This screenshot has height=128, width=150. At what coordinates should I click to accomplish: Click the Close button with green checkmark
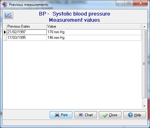(110, 115)
